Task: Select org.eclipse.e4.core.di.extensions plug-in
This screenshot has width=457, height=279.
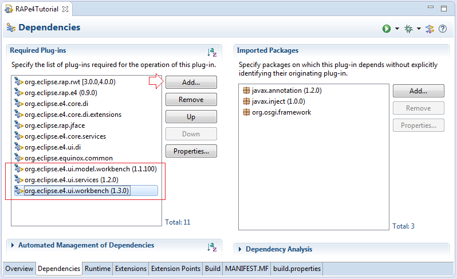Action: click(x=73, y=115)
